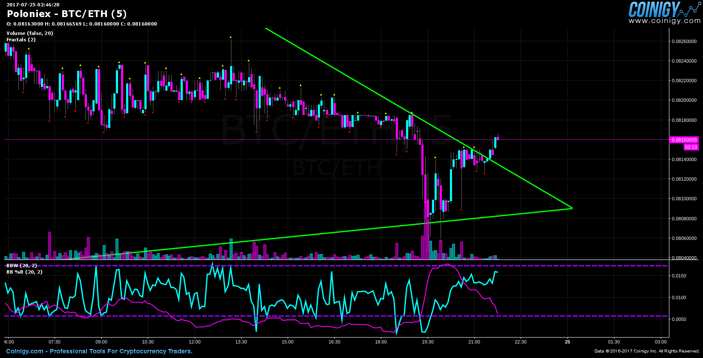Click the timestamp 2017-07-25 02:46:28
This screenshot has width=703, height=358.
coord(33,5)
